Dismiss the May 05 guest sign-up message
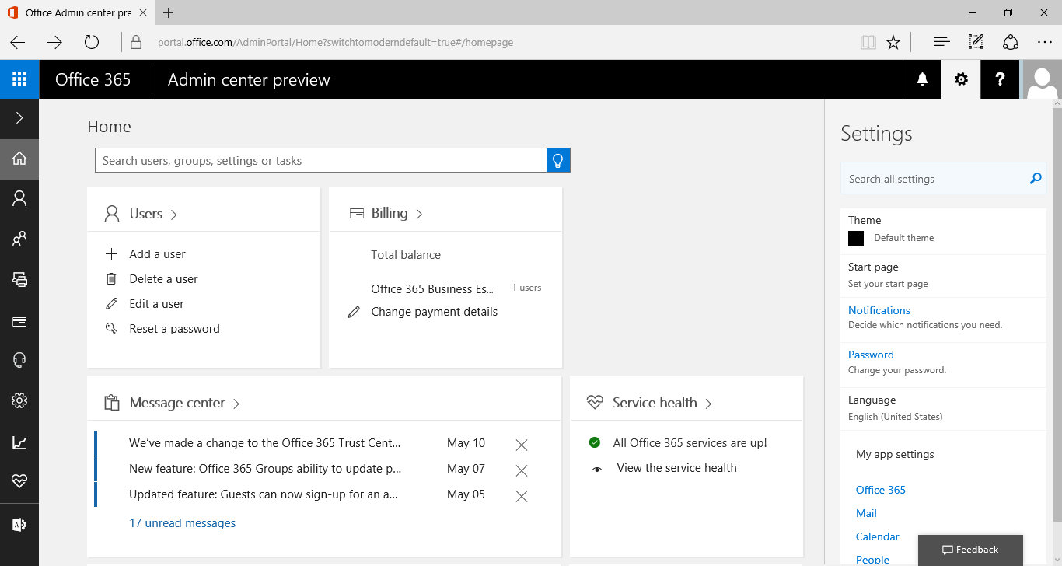 point(522,496)
